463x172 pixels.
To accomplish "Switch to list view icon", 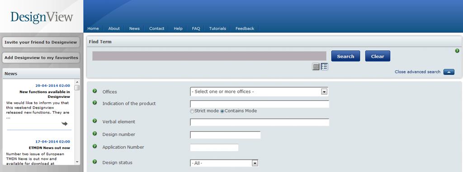I will click(324, 67).
